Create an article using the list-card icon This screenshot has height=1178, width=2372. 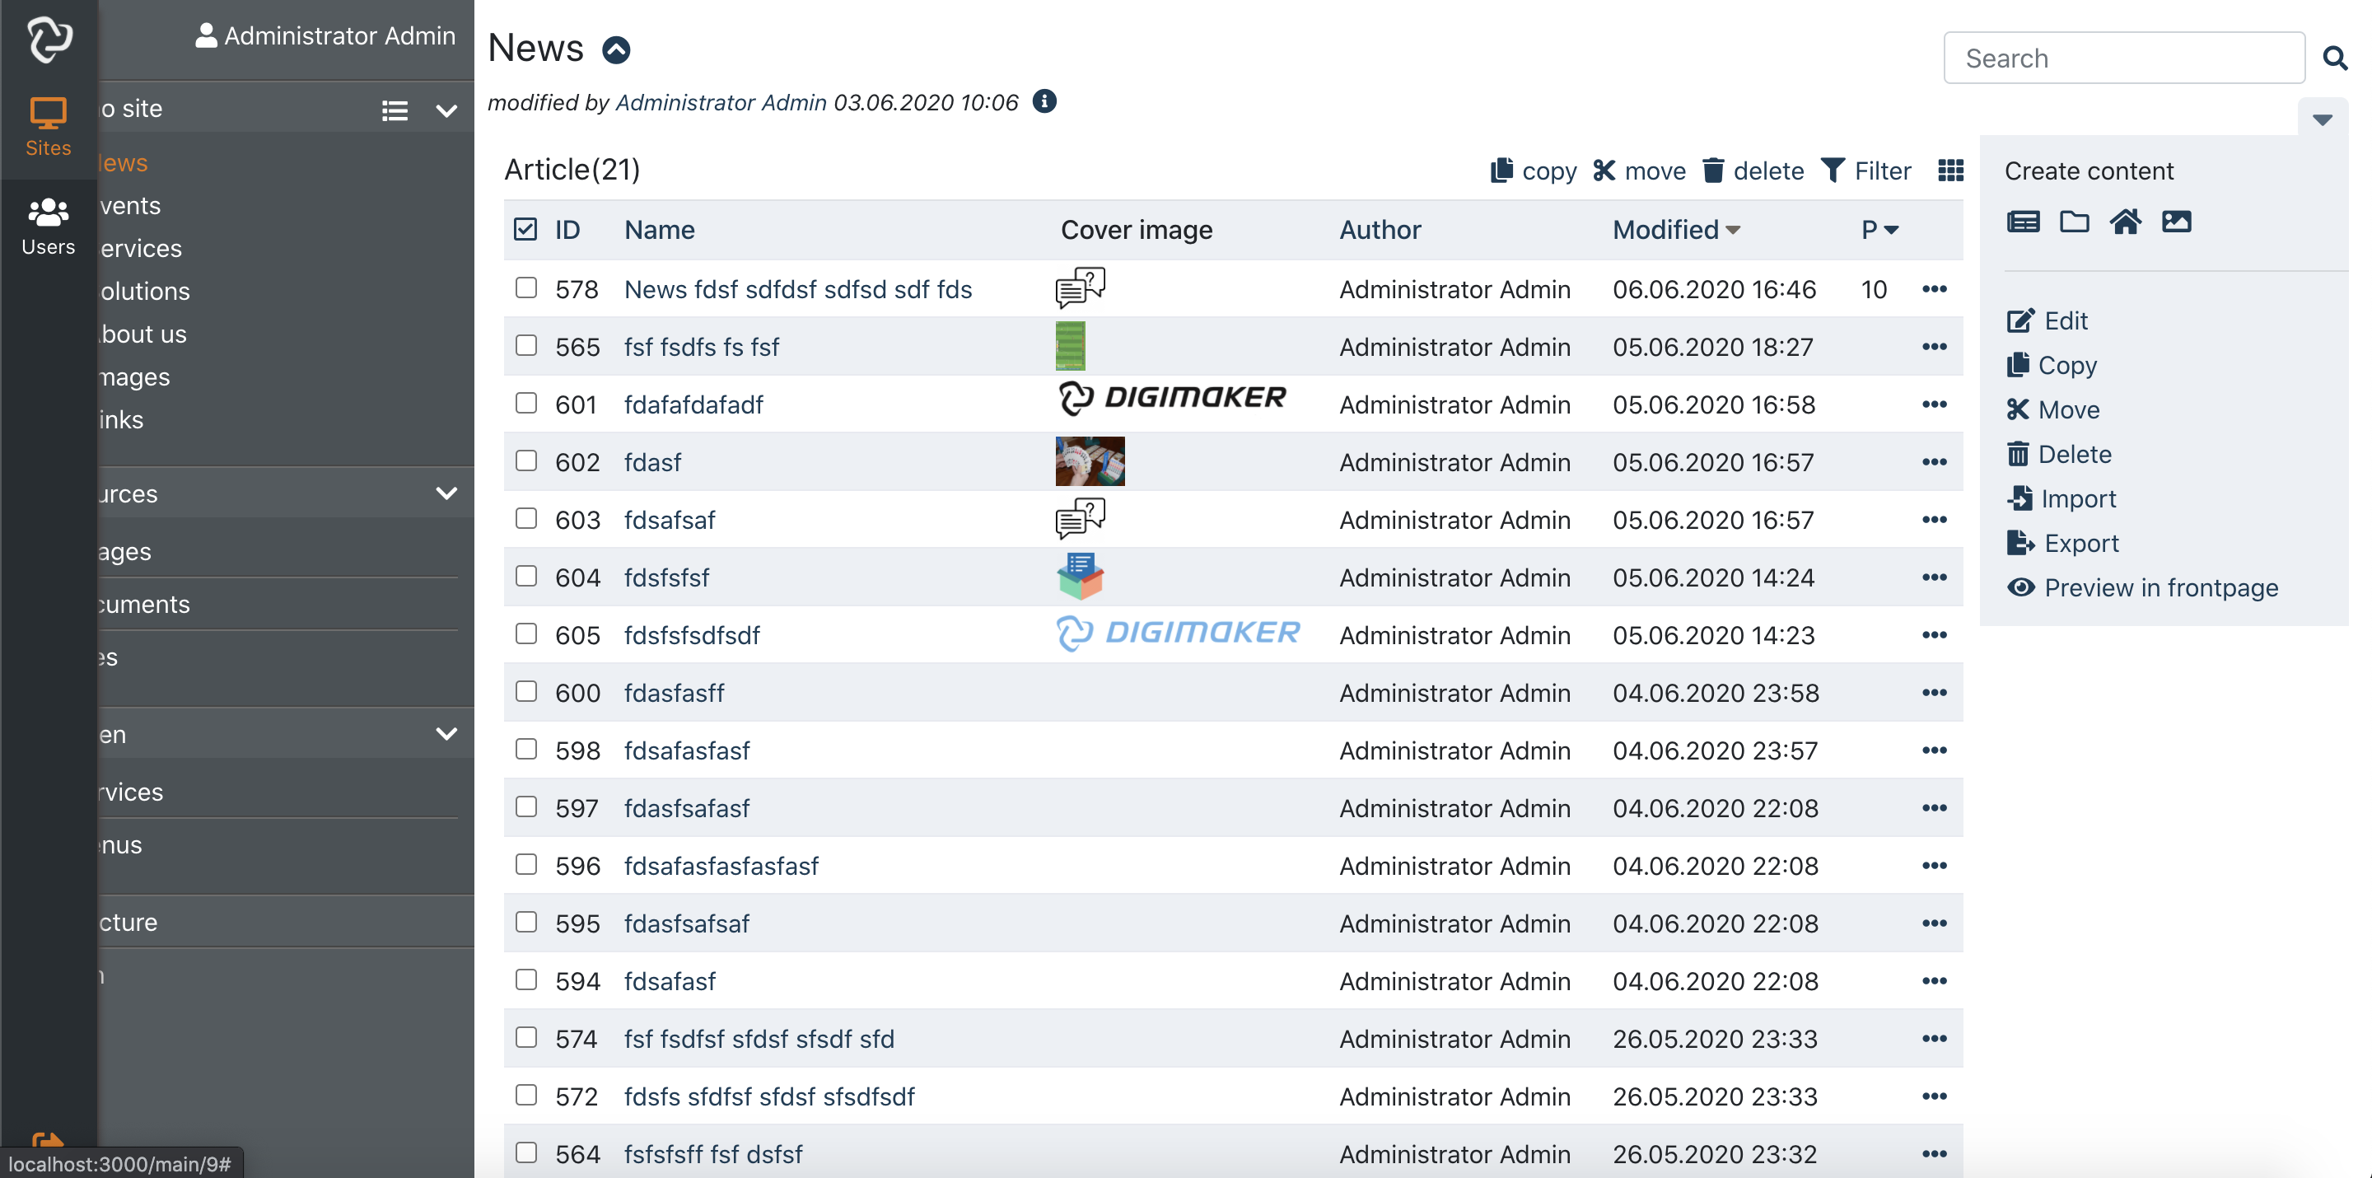[2022, 221]
